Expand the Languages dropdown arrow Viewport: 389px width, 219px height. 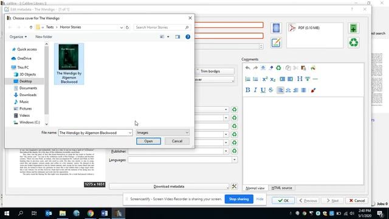click(234, 160)
